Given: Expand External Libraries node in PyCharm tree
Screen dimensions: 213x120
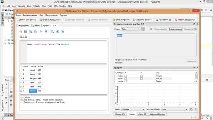Looking at the screenshot, I should click(5, 40).
